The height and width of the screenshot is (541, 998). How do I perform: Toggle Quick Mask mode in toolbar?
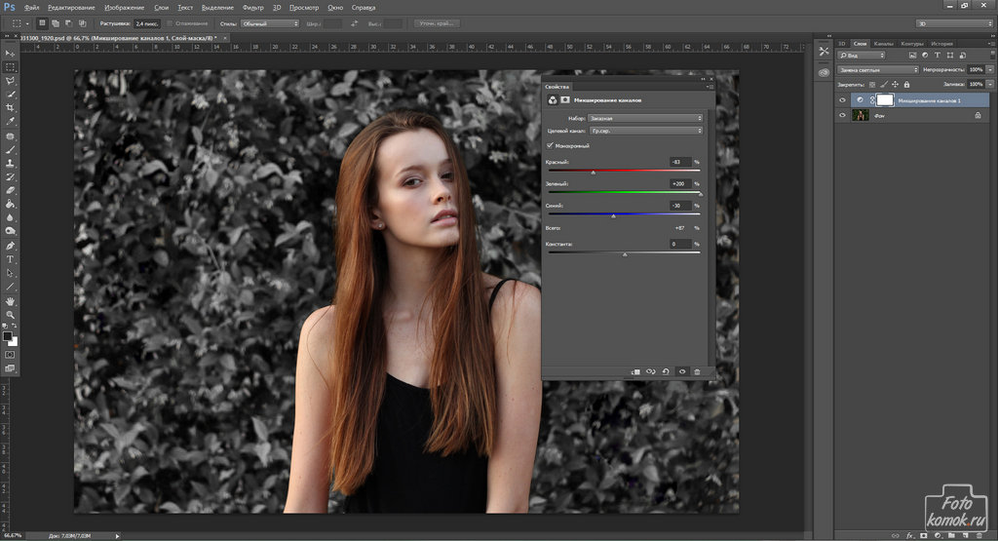(10, 355)
